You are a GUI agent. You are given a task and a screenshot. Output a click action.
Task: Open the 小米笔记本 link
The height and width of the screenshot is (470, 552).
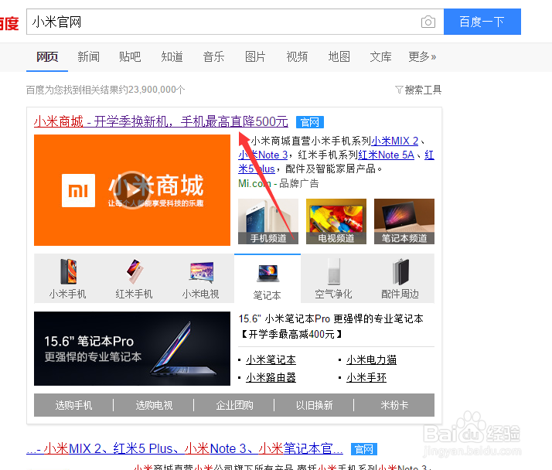point(271,359)
